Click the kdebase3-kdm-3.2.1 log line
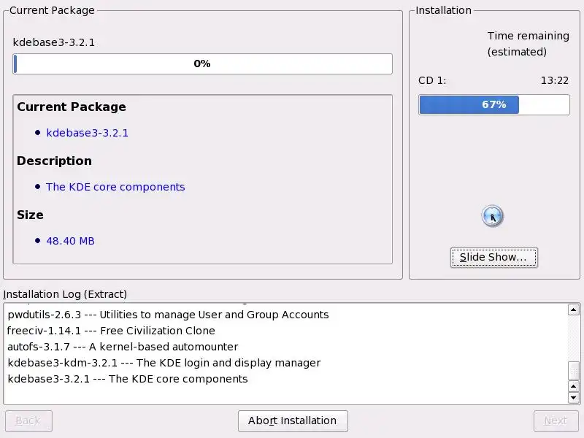The width and height of the screenshot is (584, 438). pos(164,363)
